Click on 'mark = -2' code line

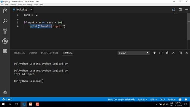(31, 15)
